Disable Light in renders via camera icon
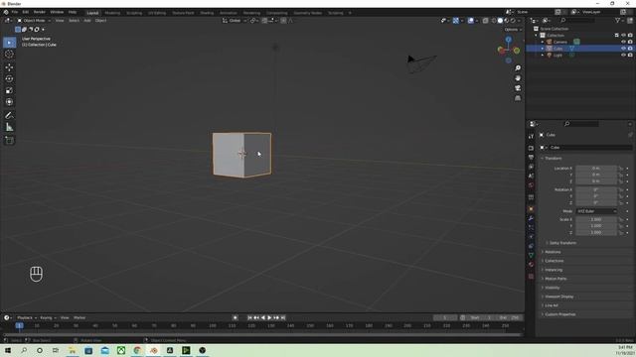Screen dimensions: 636x357 coord(630,56)
